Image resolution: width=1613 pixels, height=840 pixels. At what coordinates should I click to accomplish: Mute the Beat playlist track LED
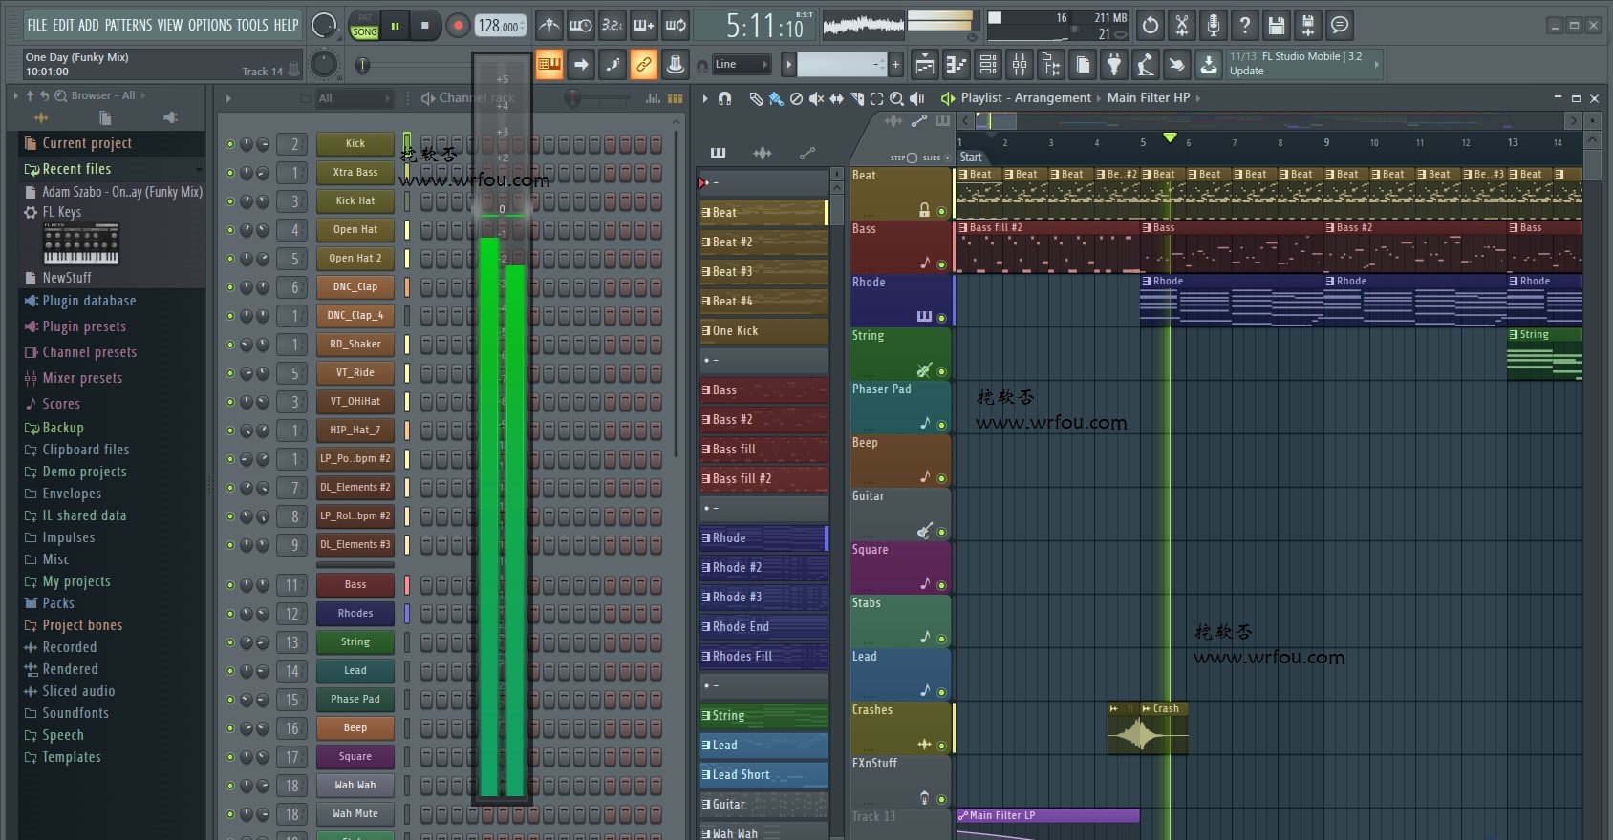point(941,212)
